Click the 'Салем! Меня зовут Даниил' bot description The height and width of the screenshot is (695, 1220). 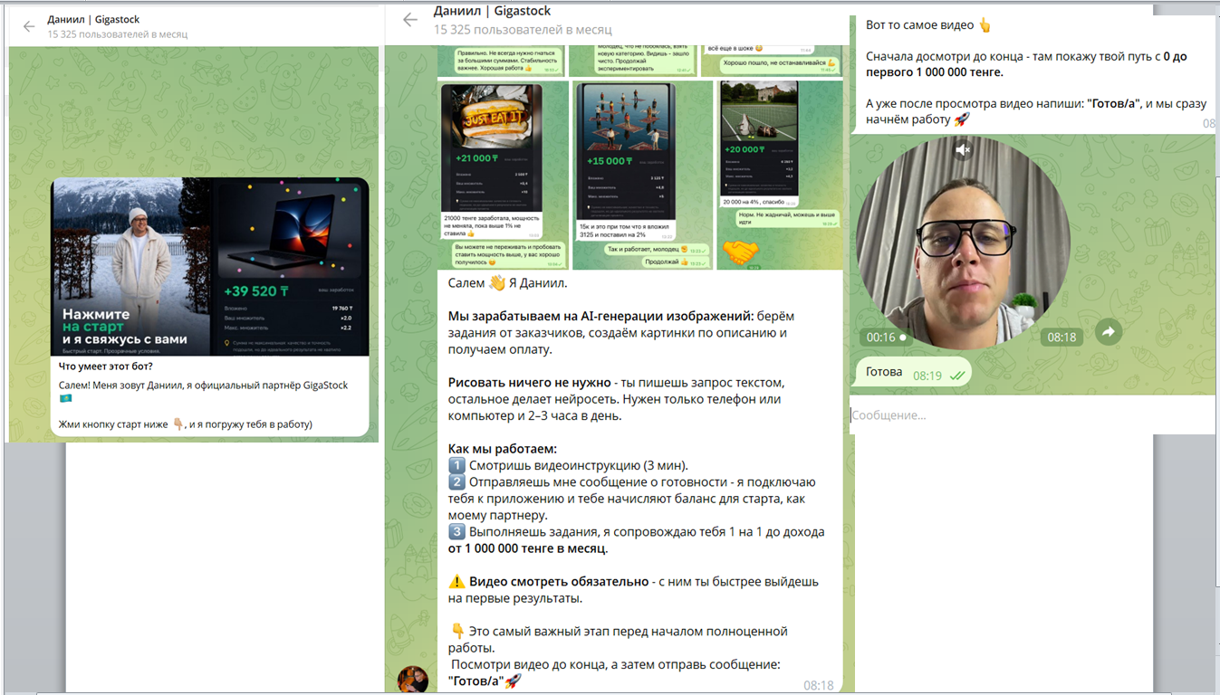(204, 391)
